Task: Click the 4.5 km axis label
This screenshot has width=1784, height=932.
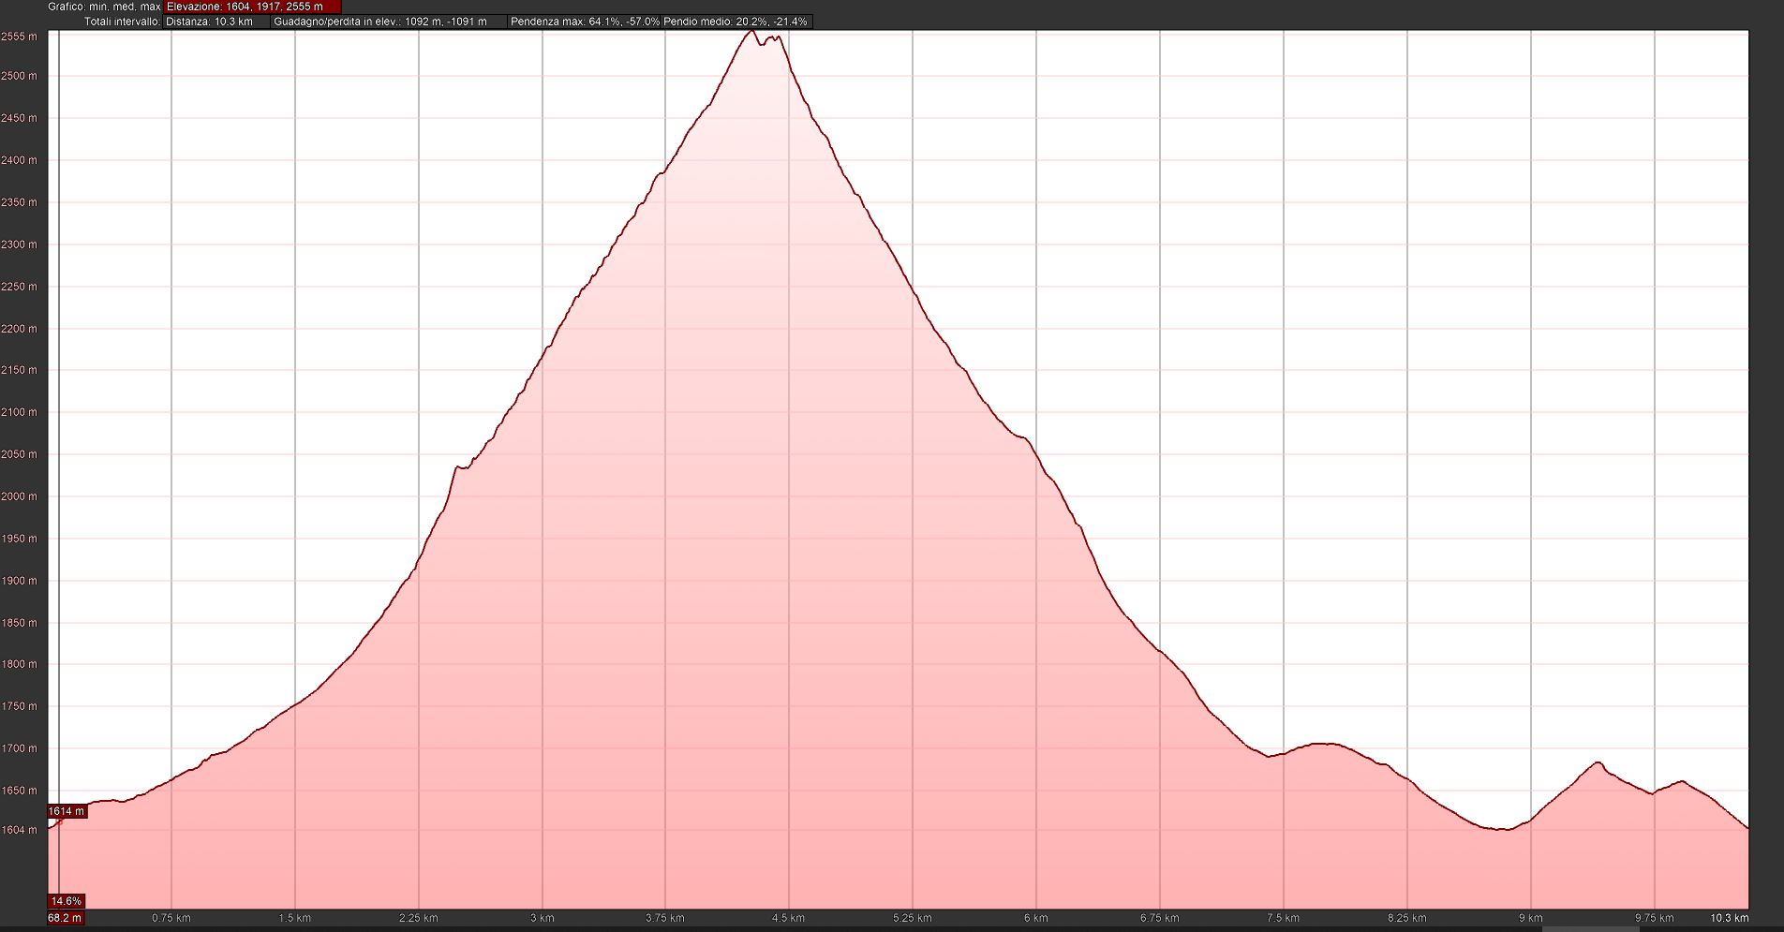Action: pos(788,918)
